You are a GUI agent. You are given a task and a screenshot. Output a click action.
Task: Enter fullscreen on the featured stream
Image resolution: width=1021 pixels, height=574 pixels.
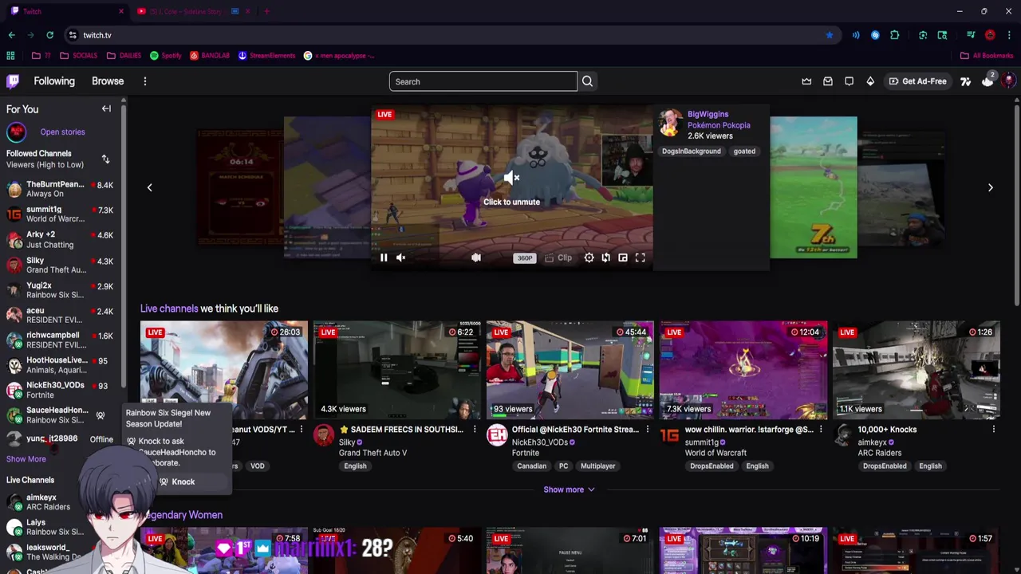[x=640, y=258]
